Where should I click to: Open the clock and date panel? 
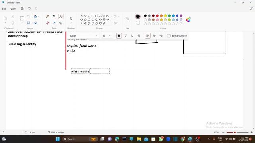tap(243, 139)
